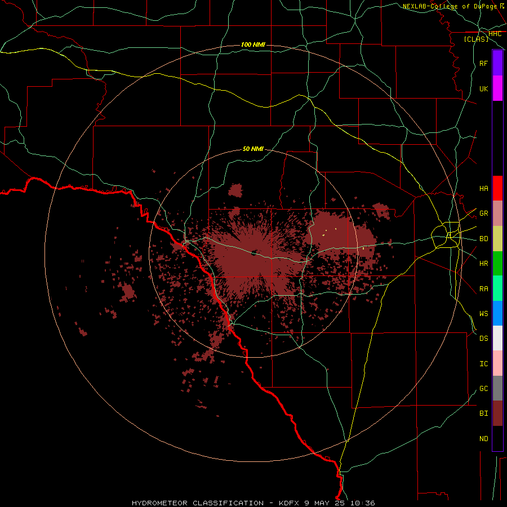Screen dimensions: 507x507
Task: Click the NEXLAB-College of DuPage text
Action: [x=451, y=6]
